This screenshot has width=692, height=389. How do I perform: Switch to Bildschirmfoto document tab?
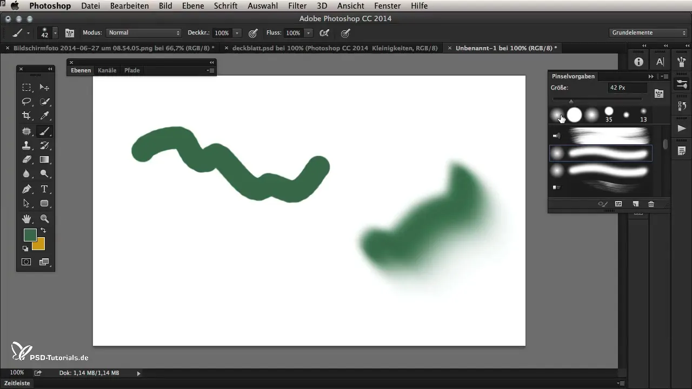[x=112, y=48]
